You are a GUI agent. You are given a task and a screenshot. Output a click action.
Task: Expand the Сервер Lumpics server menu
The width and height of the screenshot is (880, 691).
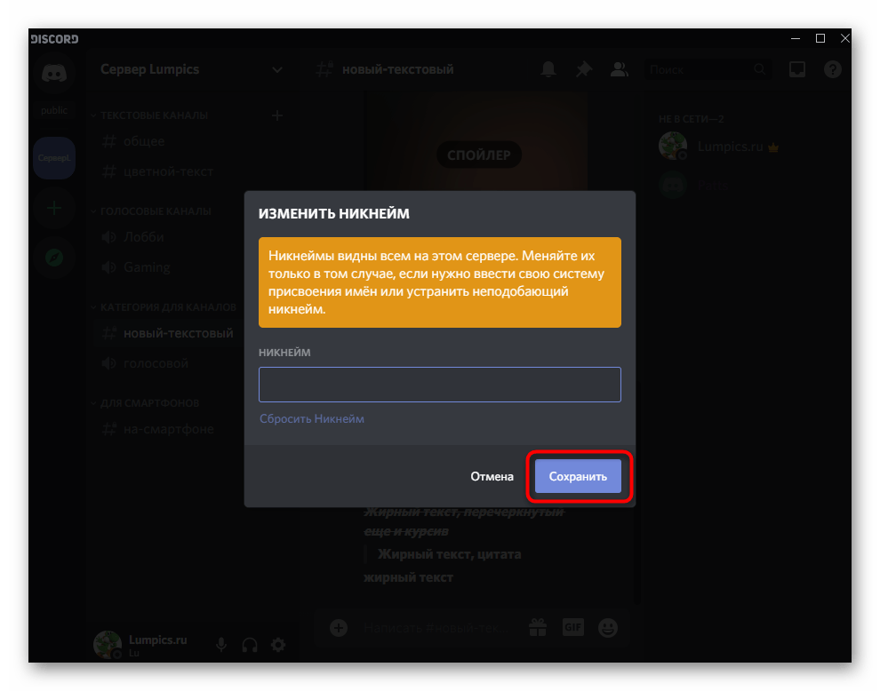pos(191,69)
